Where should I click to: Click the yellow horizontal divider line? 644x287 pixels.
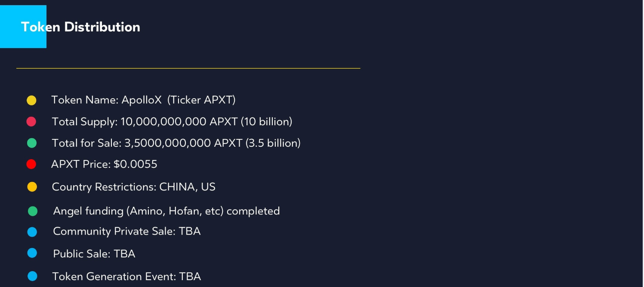point(188,68)
